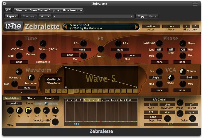Toggle the Bypass button

(11, 16)
